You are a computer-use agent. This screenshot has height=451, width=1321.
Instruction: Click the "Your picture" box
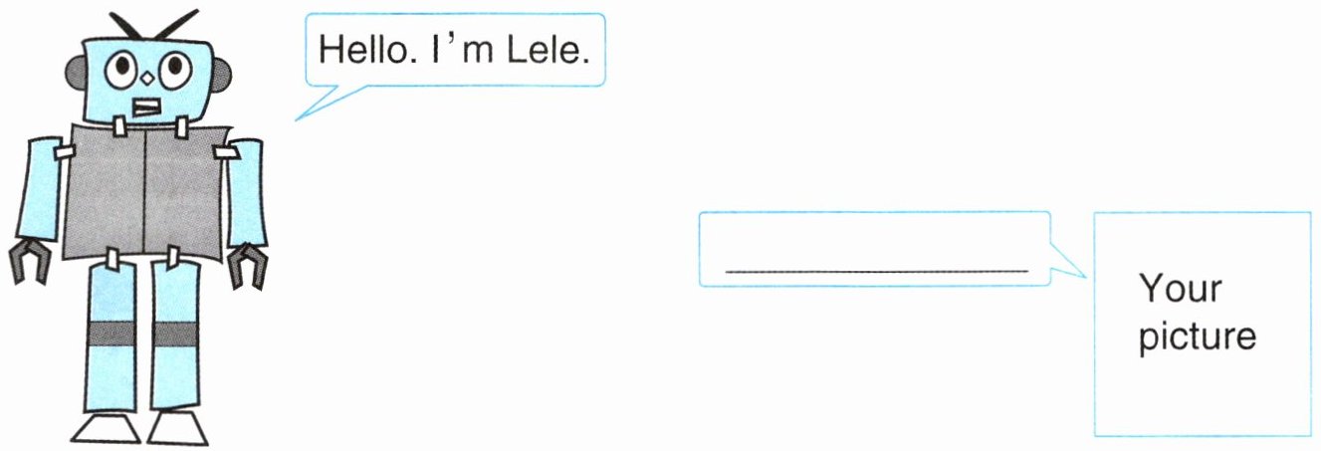1201,324
